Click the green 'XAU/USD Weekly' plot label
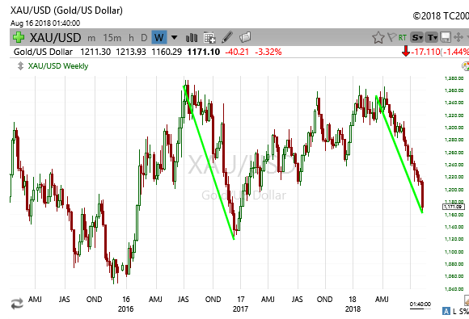Screen dimensions: 469x319 (x=58, y=66)
